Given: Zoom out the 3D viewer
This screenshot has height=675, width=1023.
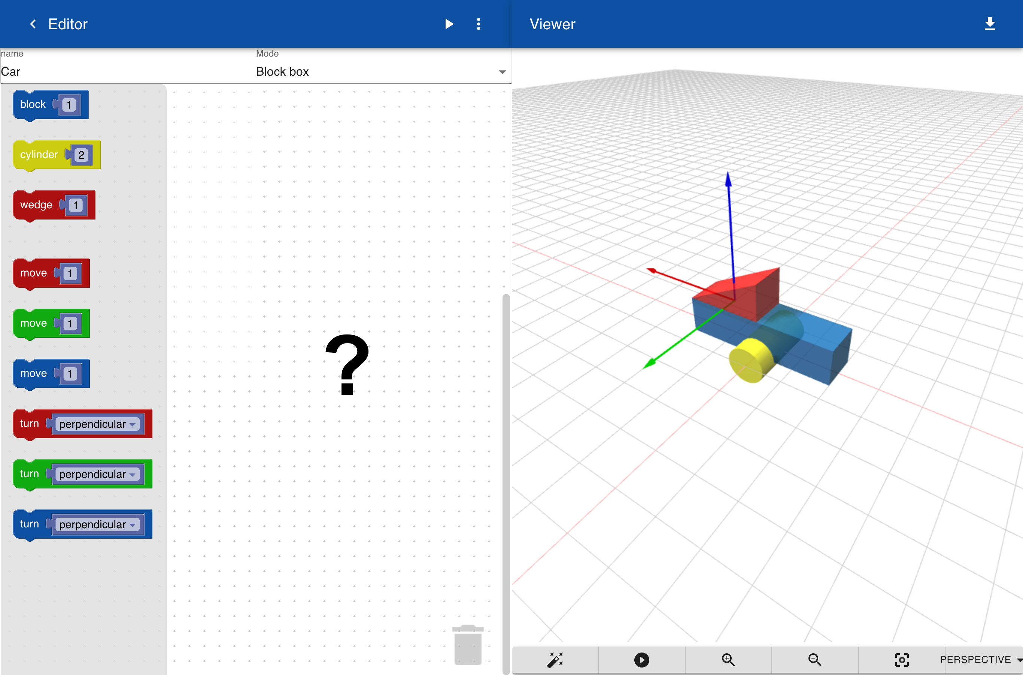Looking at the screenshot, I should (814, 660).
